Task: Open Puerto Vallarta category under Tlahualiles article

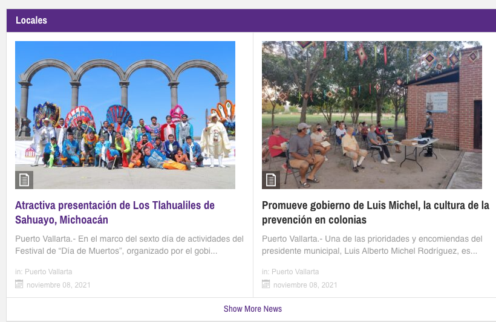Action: (48, 272)
